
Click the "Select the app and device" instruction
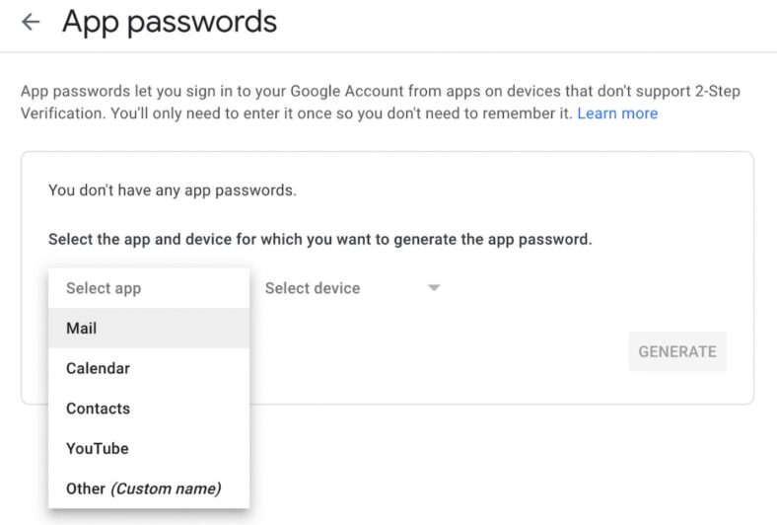tap(319, 239)
